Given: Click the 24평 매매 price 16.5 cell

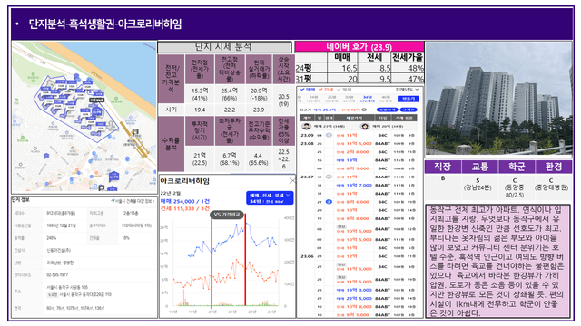Looking at the screenshot, I should (343, 68).
